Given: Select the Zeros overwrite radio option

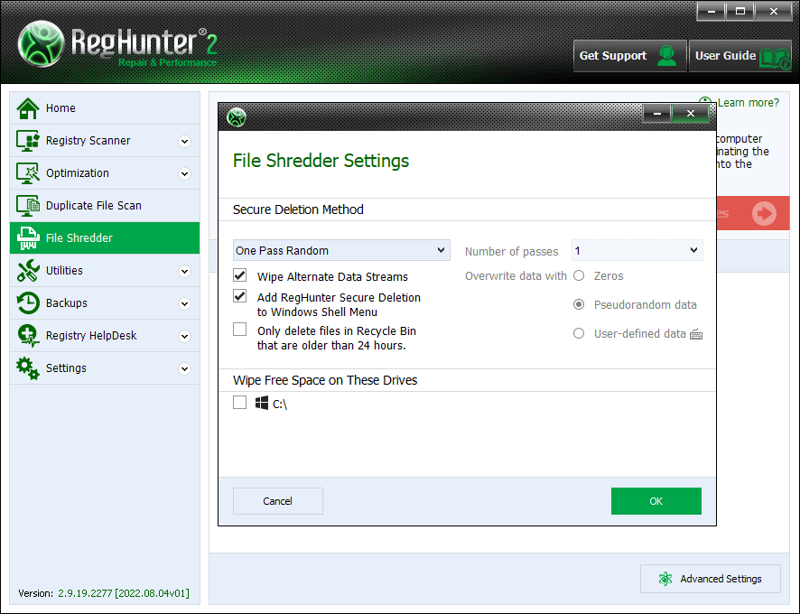Looking at the screenshot, I should [x=579, y=275].
